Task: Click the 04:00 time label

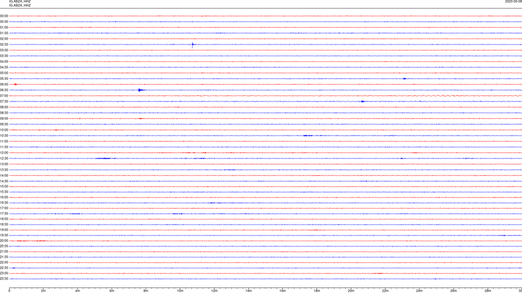Action: [4, 61]
